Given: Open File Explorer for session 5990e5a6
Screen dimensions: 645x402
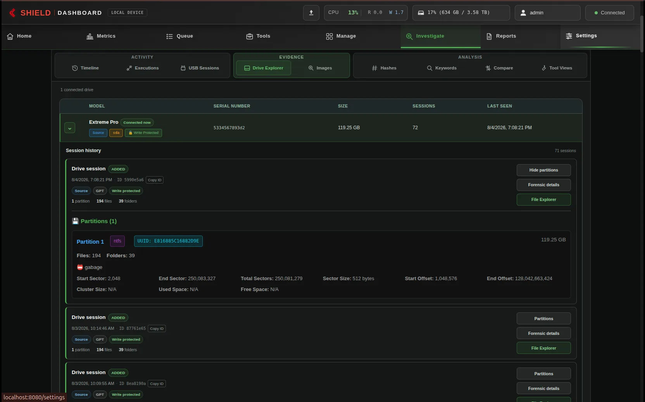Looking at the screenshot, I should pos(543,199).
